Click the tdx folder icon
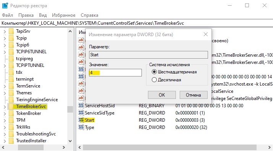Image resolution: width=273 pixels, height=151 pixels. point(11,72)
